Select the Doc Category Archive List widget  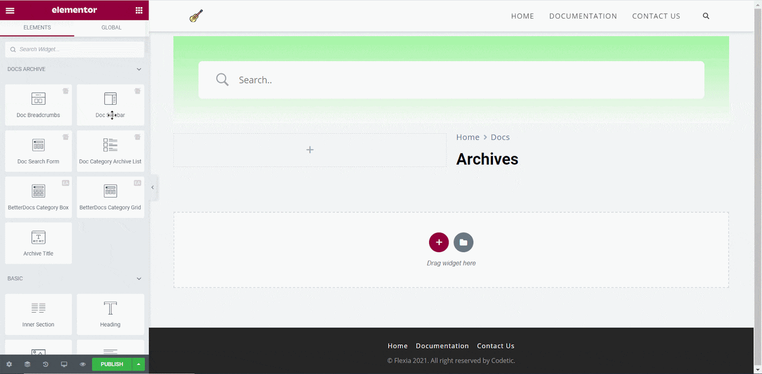click(110, 151)
